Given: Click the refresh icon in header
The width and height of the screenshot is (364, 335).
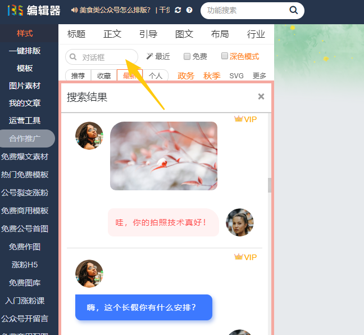Looking at the screenshot, I should [178, 10].
